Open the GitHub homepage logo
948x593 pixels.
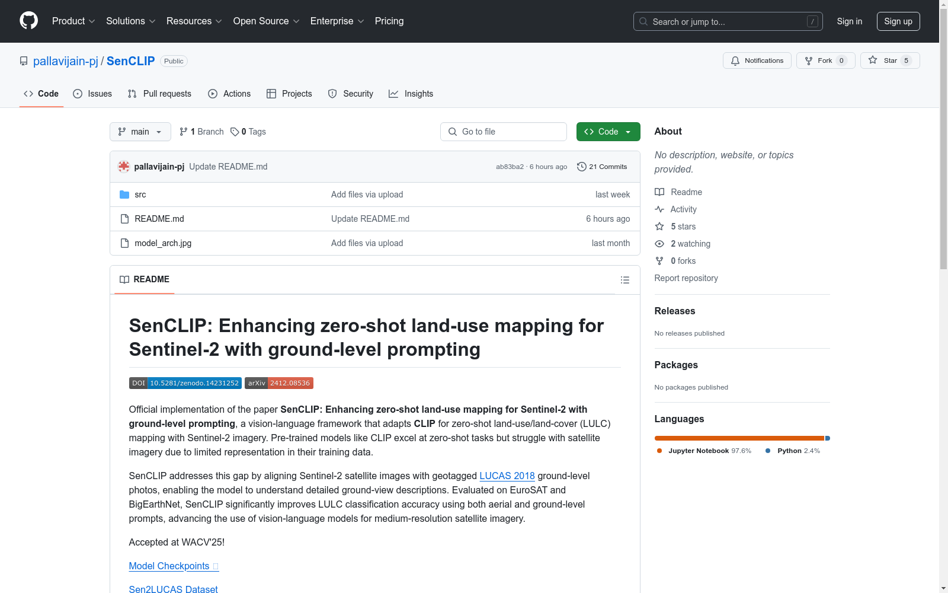pos(28,21)
